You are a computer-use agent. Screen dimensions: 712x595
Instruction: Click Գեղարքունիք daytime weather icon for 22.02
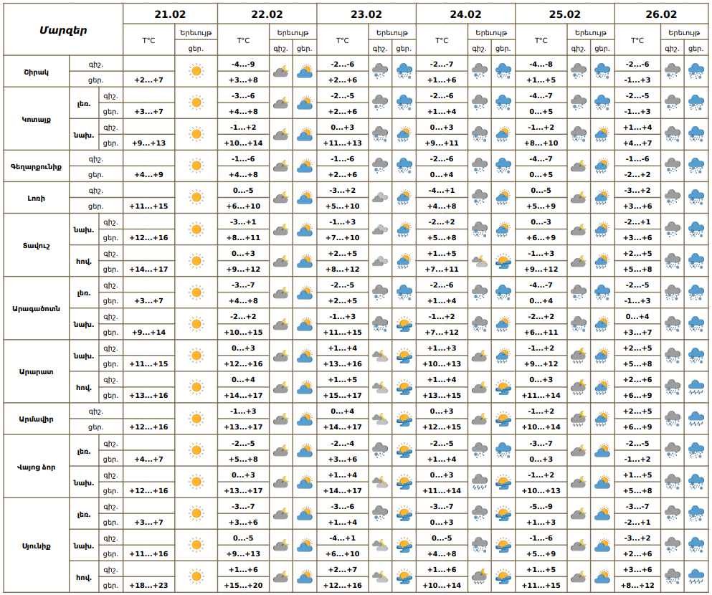tap(305, 166)
